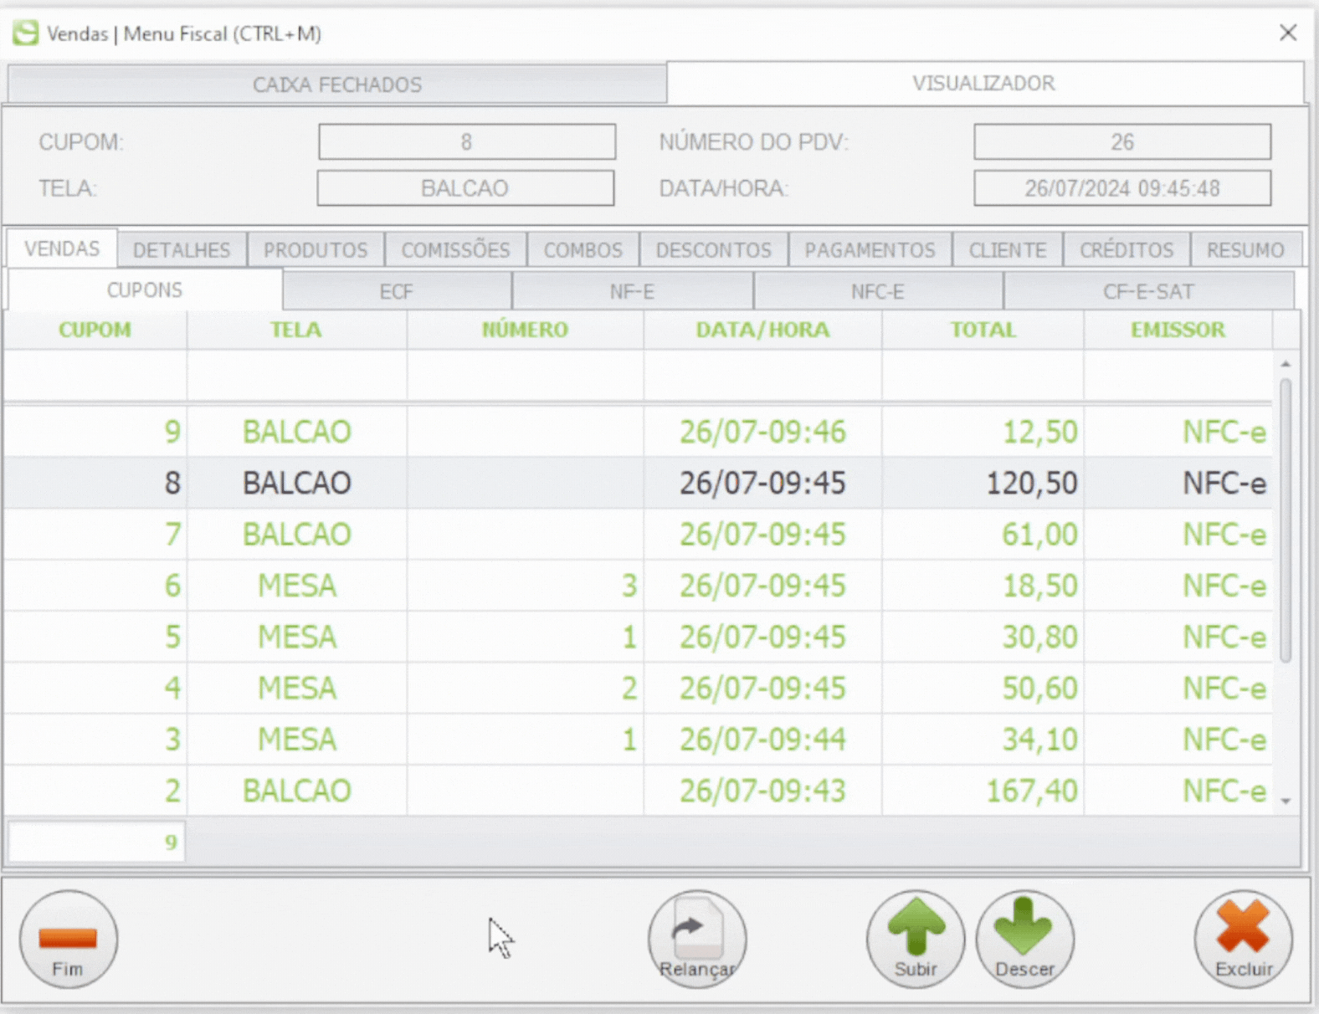Image resolution: width=1319 pixels, height=1014 pixels.
Task: Click the vertical scrollbar thumb of grid
Action: 1286,519
